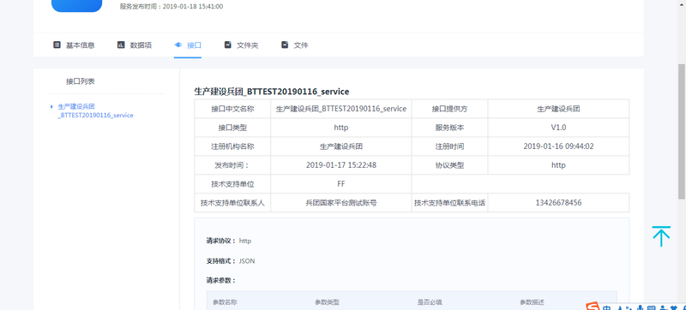Screen dimensions: 686x310
Task: Click the phone number 13426678456
Action: tap(559, 203)
